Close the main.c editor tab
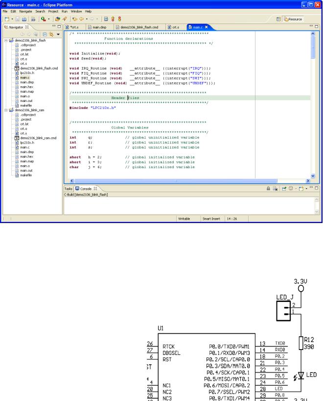The height and width of the screenshot is (401, 323). coord(207,27)
